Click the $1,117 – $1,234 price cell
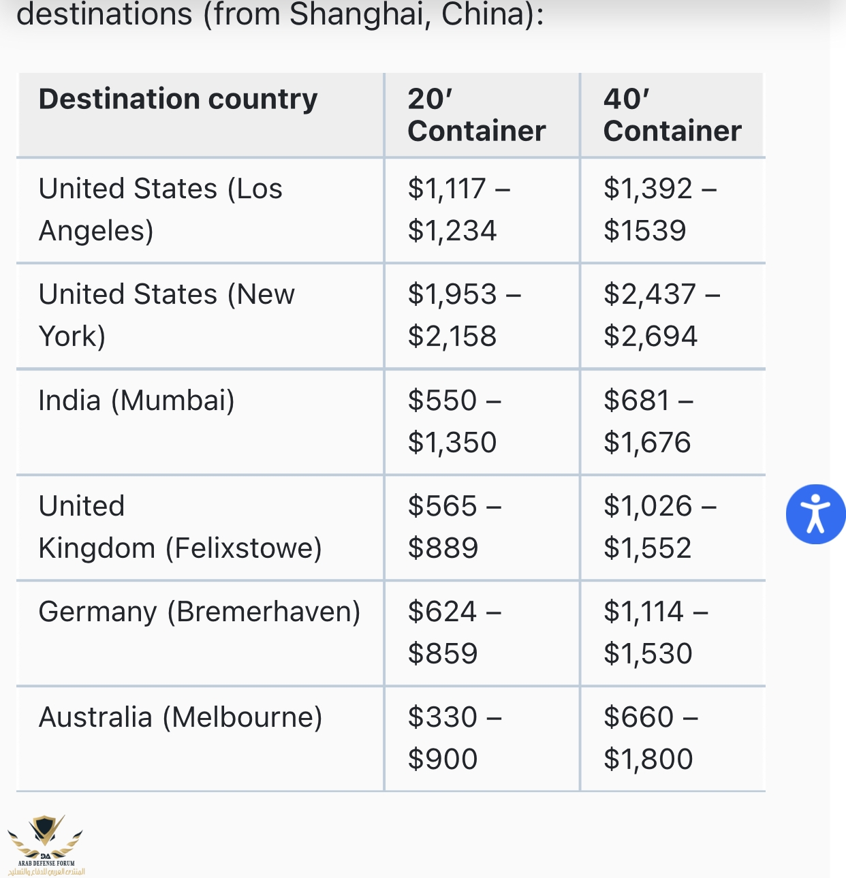This screenshot has height=878, width=846. [x=458, y=210]
